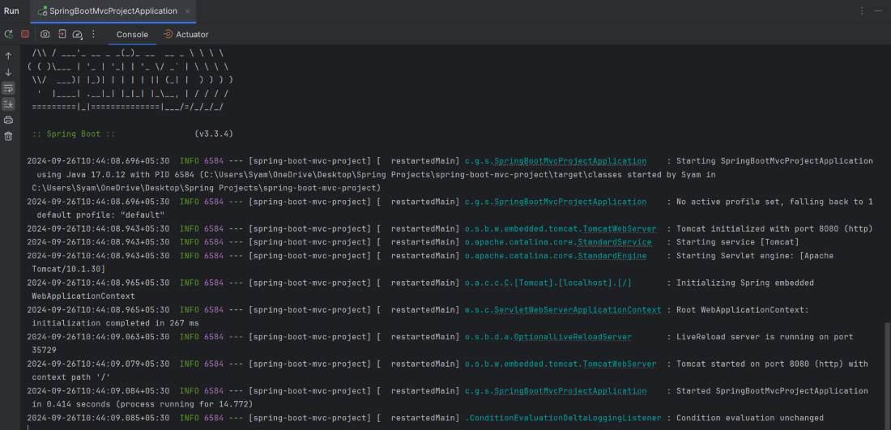Click 'initialization completed in 267 ms' text
Image resolution: width=891 pixels, height=430 pixels.
[x=115, y=323]
